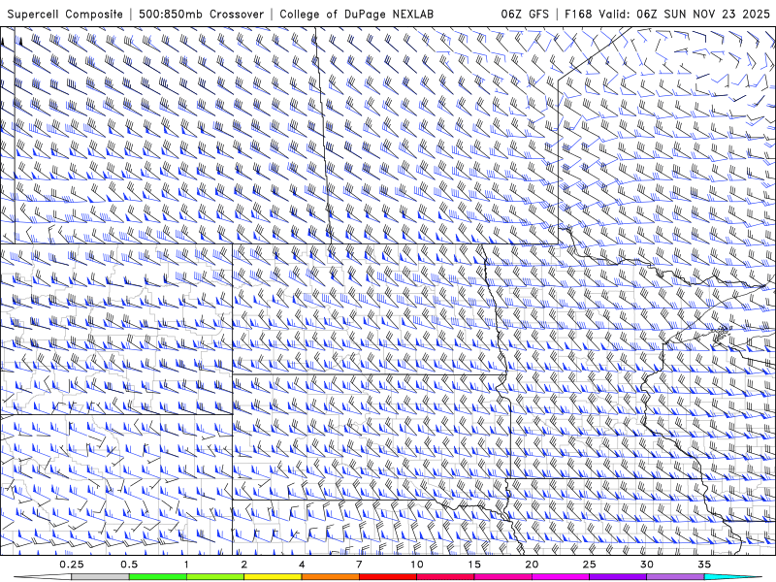Screen dimensions: 776x582
Task: Click the '35' legend value
Action: [704, 565]
